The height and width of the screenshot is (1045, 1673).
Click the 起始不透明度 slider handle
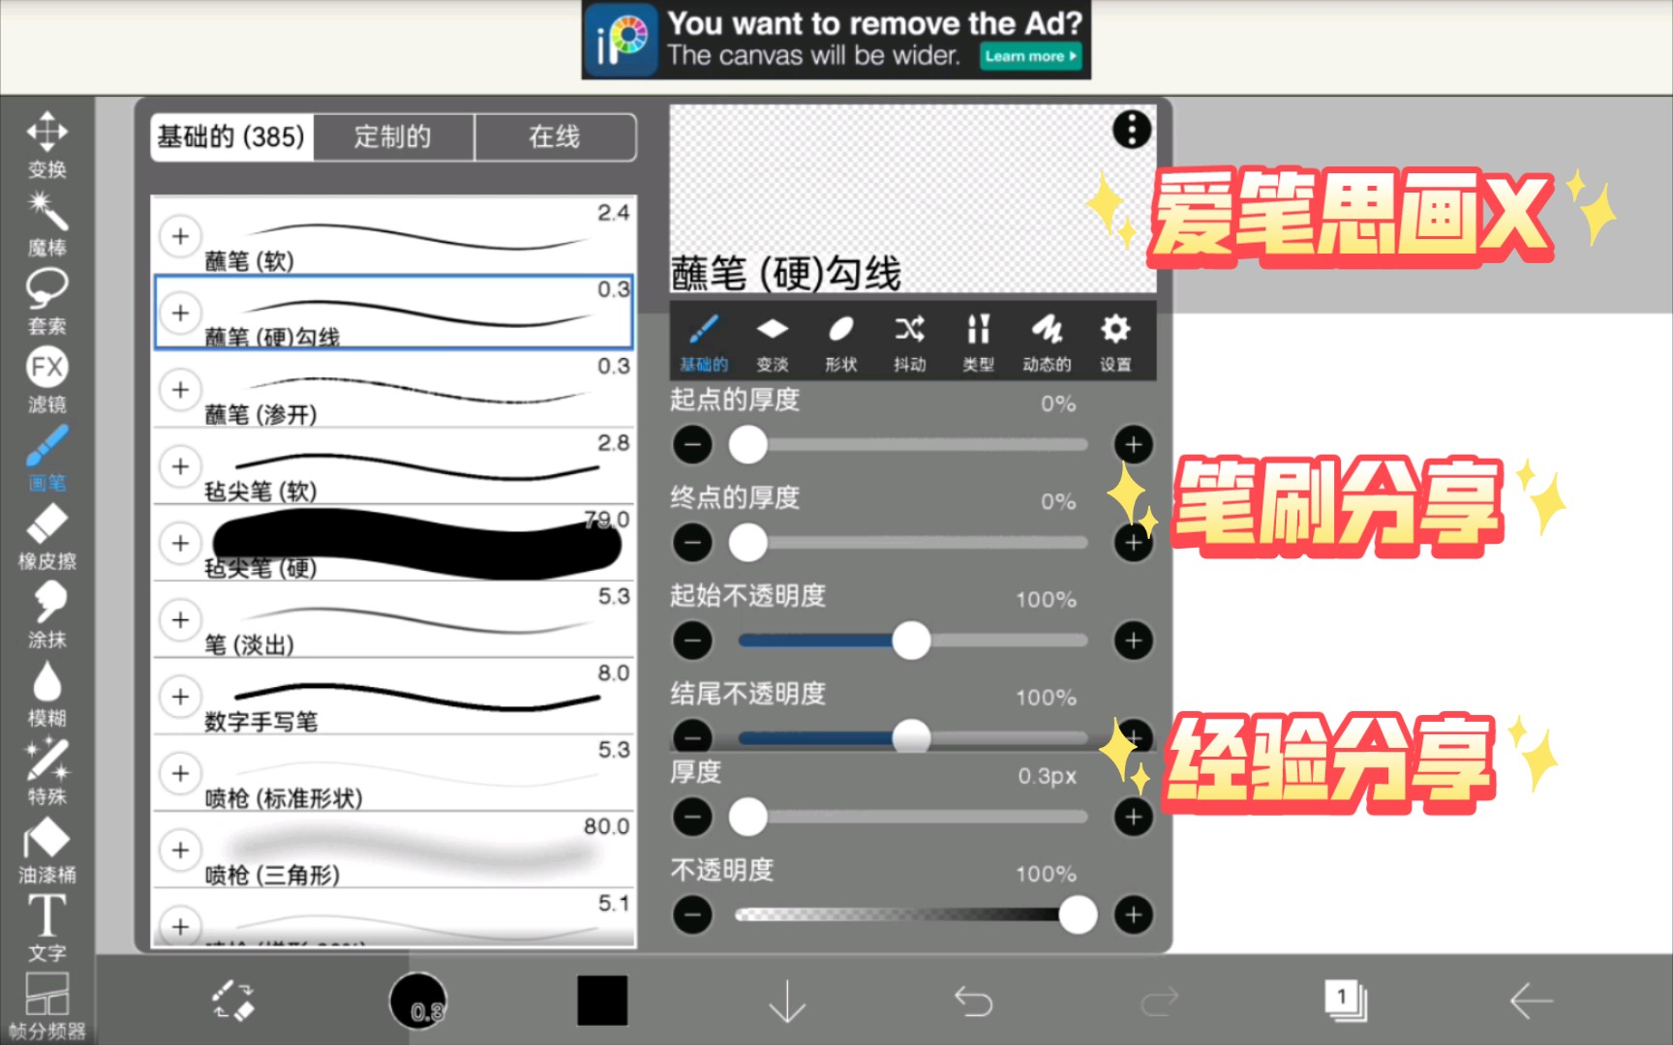pyautogui.click(x=911, y=641)
